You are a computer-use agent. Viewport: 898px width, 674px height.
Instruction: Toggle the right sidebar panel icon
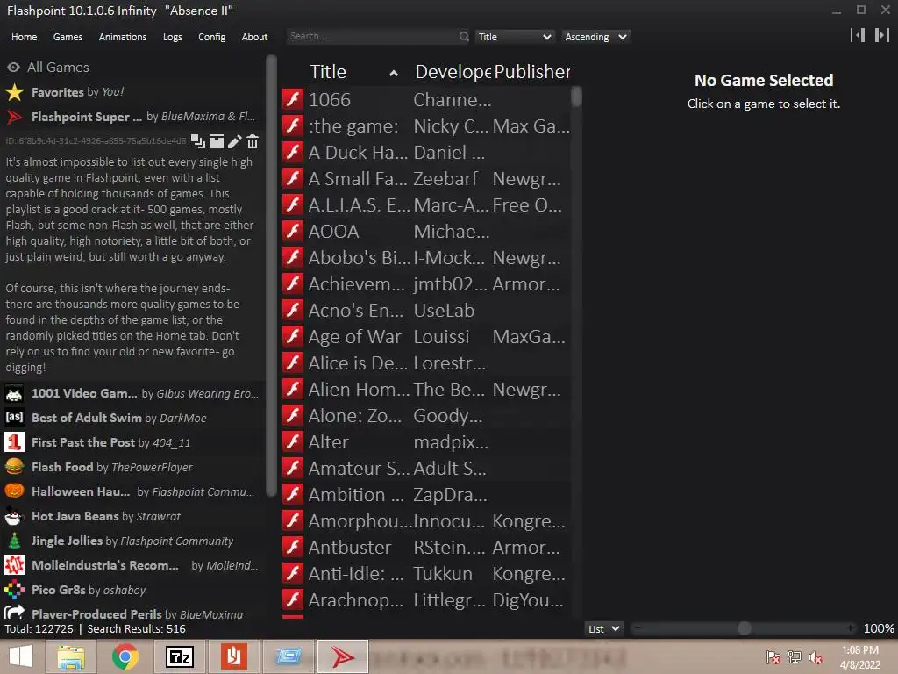tap(881, 35)
